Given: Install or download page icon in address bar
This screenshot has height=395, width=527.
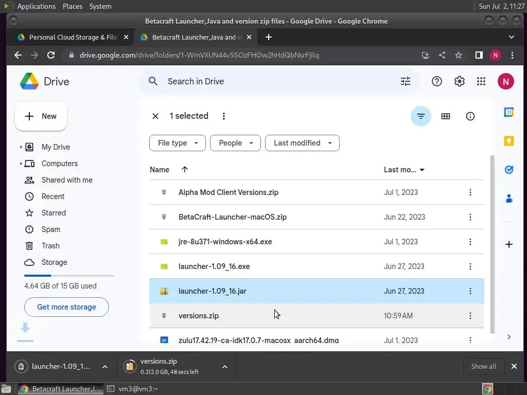Looking at the screenshot, I should click(426, 55).
